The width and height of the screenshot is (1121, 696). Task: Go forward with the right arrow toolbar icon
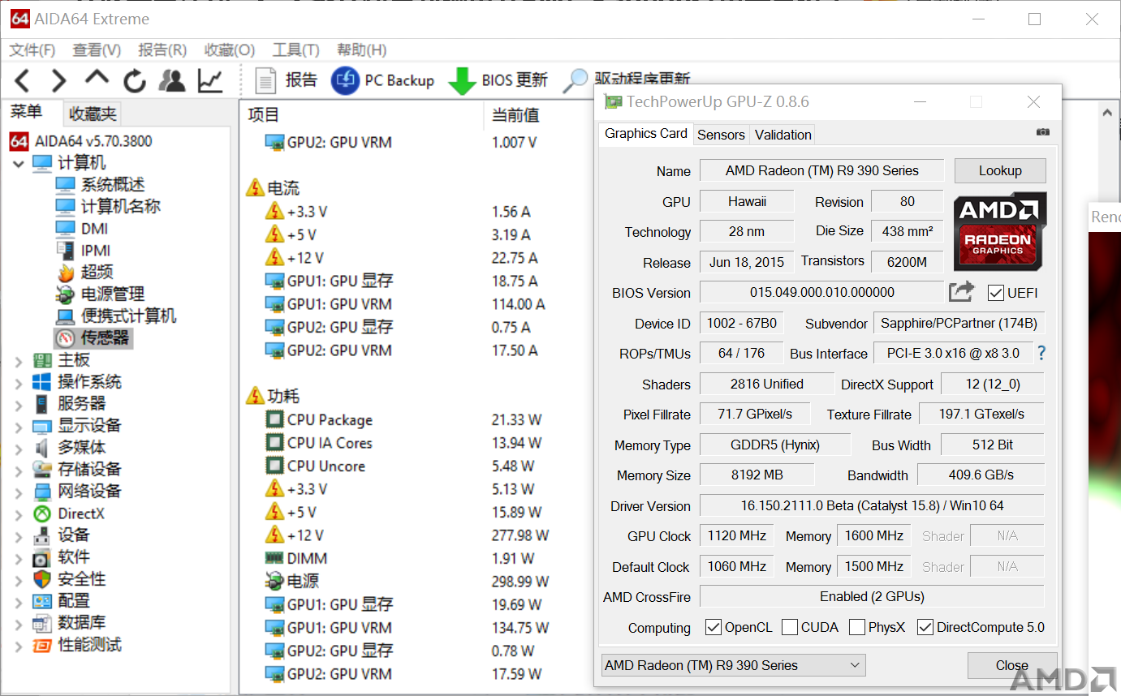58,80
